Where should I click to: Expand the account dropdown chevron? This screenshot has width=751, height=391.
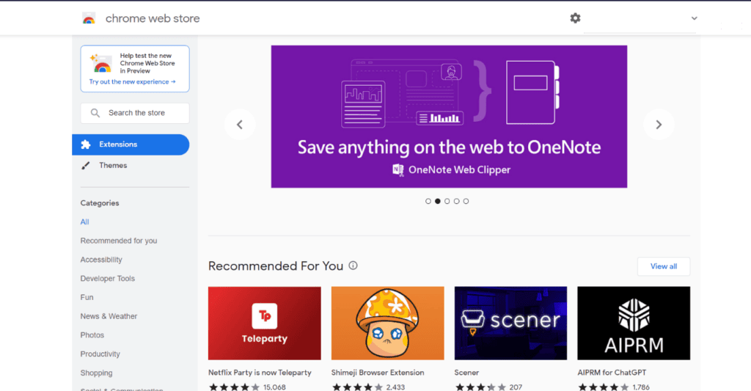pyautogui.click(x=694, y=18)
